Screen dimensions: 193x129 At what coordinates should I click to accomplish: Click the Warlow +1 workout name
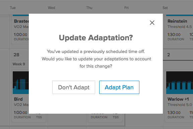click(x=178, y=99)
